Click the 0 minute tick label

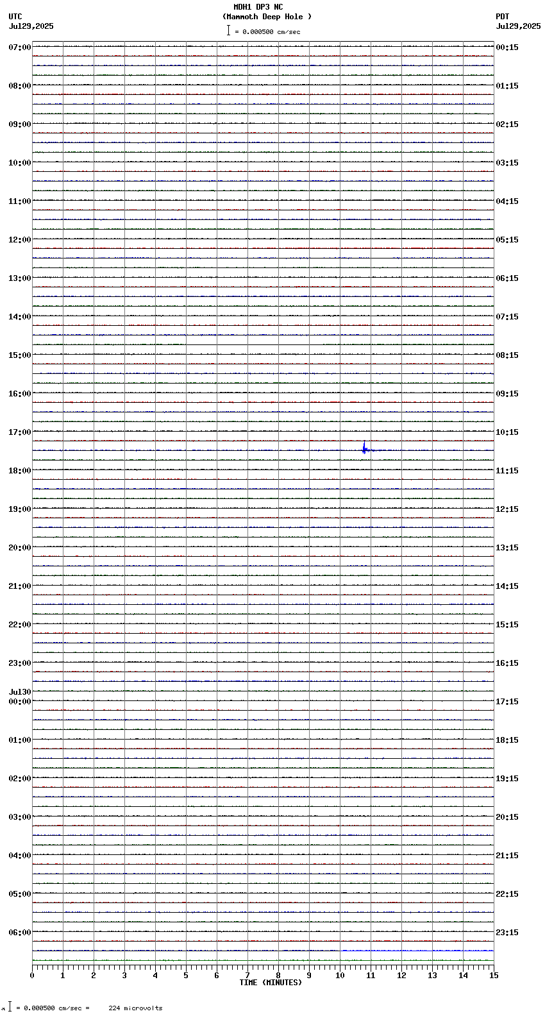tap(32, 976)
